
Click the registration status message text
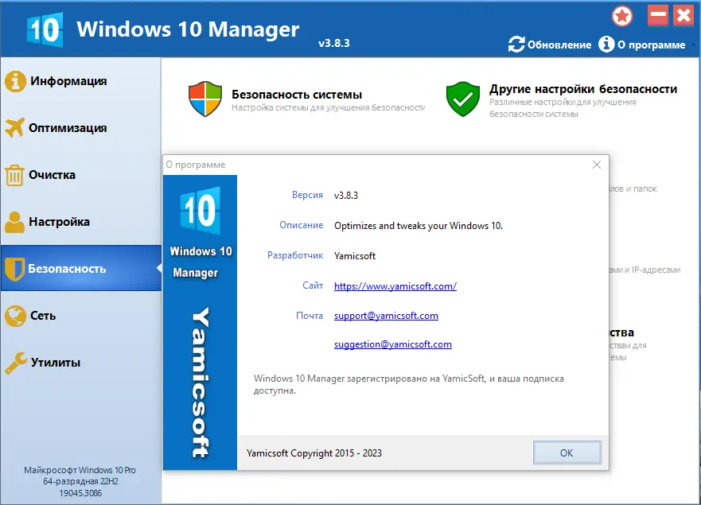coord(409,384)
